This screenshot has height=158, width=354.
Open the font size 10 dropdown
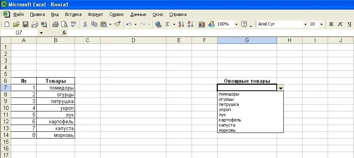[322, 24]
